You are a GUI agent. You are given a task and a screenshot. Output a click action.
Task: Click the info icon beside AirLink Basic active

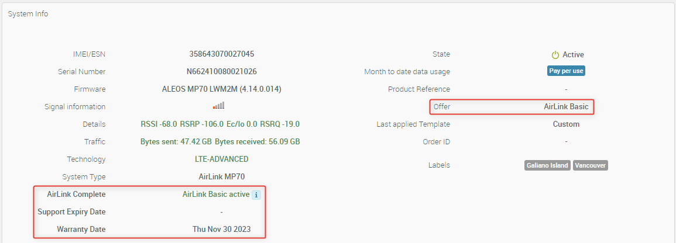256,195
